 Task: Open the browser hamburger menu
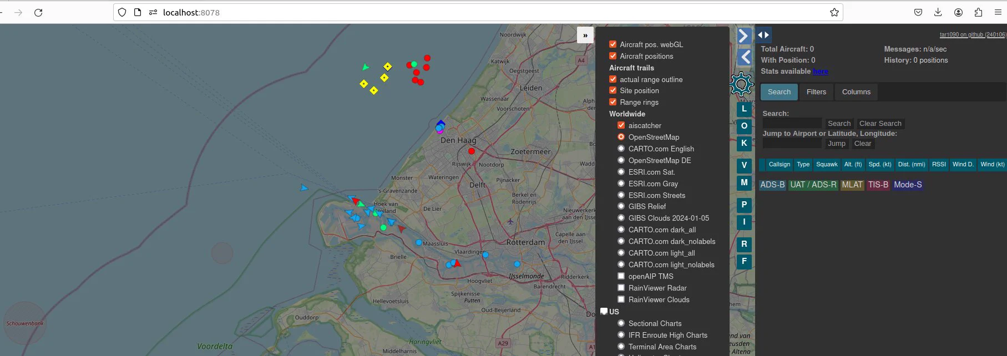point(998,12)
